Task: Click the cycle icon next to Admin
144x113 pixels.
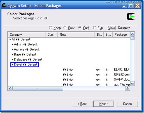Action: (25, 45)
